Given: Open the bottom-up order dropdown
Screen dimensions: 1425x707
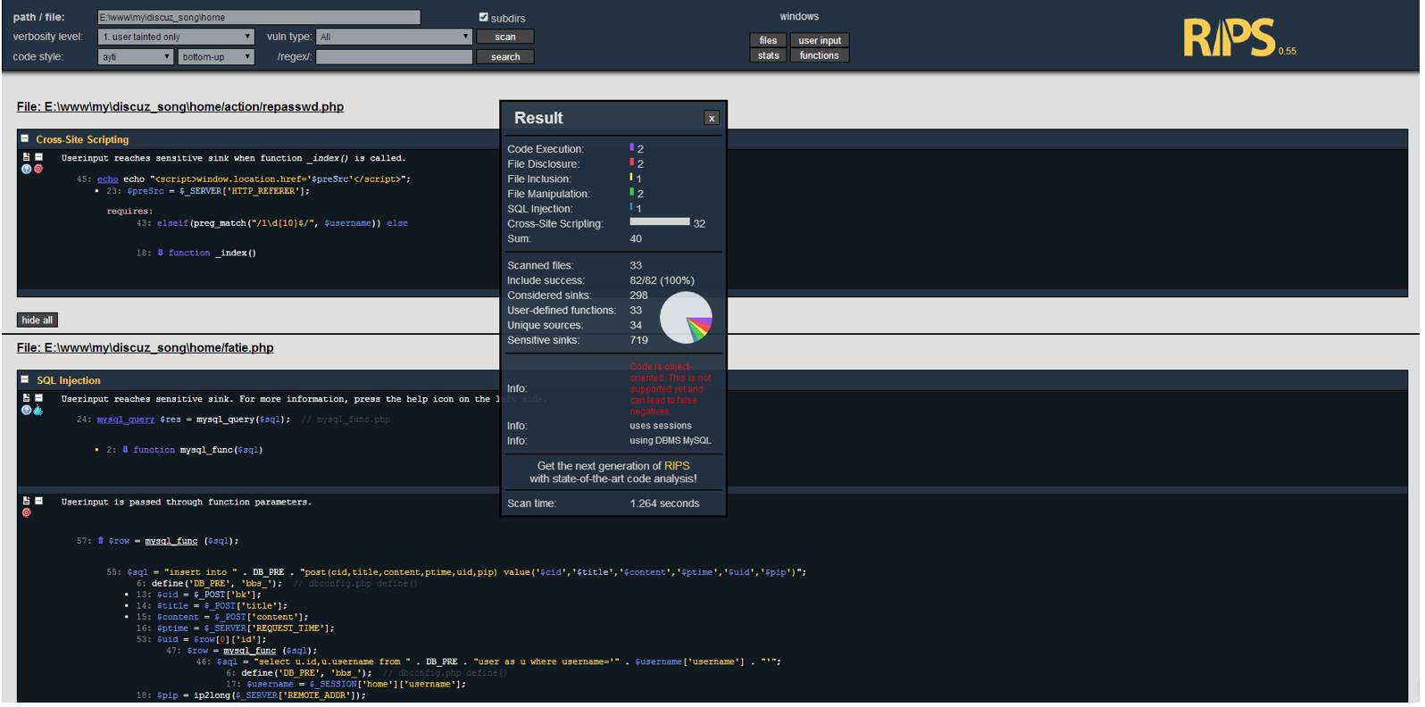Looking at the screenshot, I should [x=217, y=56].
